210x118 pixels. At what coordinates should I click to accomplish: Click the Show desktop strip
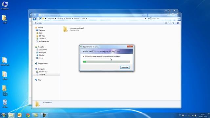tap(209, 115)
